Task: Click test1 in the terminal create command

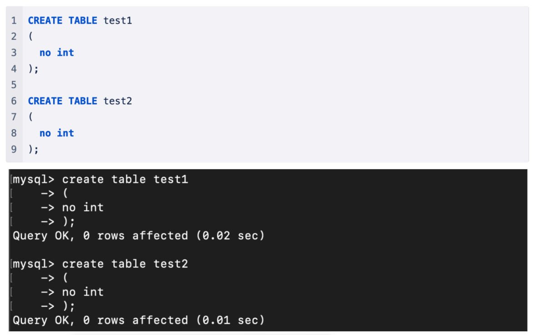Action: click(x=171, y=180)
